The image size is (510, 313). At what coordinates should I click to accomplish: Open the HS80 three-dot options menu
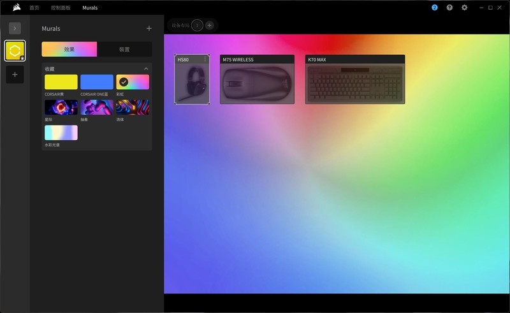[x=205, y=59]
